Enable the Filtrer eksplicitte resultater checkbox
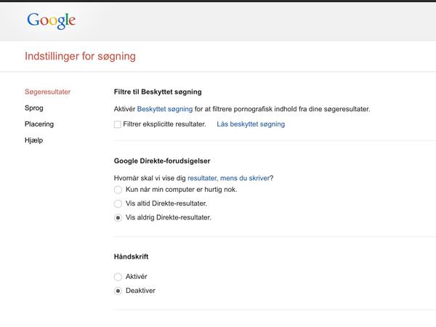This screenshot has width=436, height=327. pos(118,124)
